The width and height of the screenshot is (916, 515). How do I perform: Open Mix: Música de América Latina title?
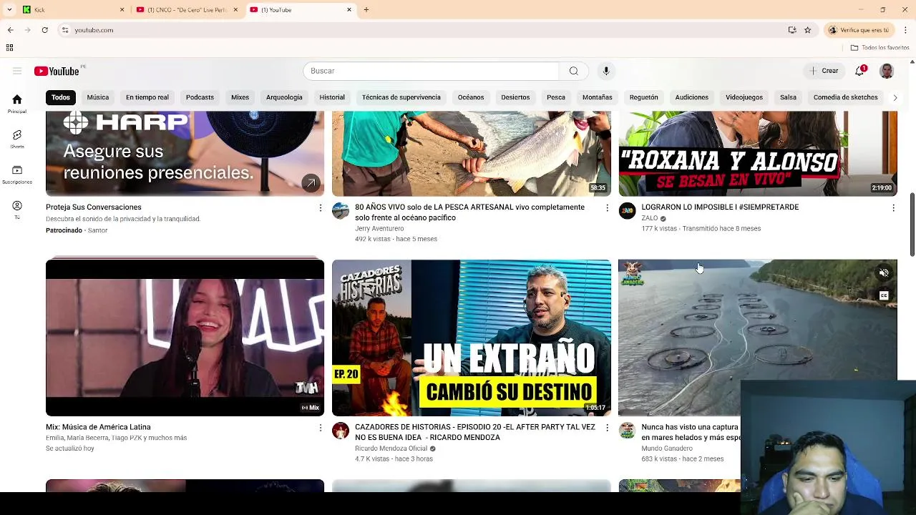98,427
